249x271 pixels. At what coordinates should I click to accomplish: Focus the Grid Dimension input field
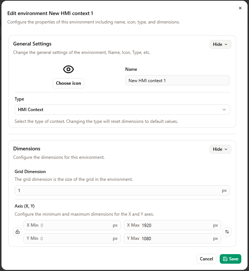(x=117, y=191)
